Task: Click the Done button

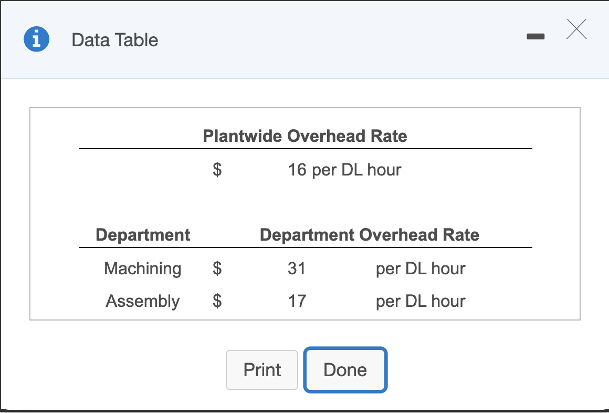Action: [345, 370]
